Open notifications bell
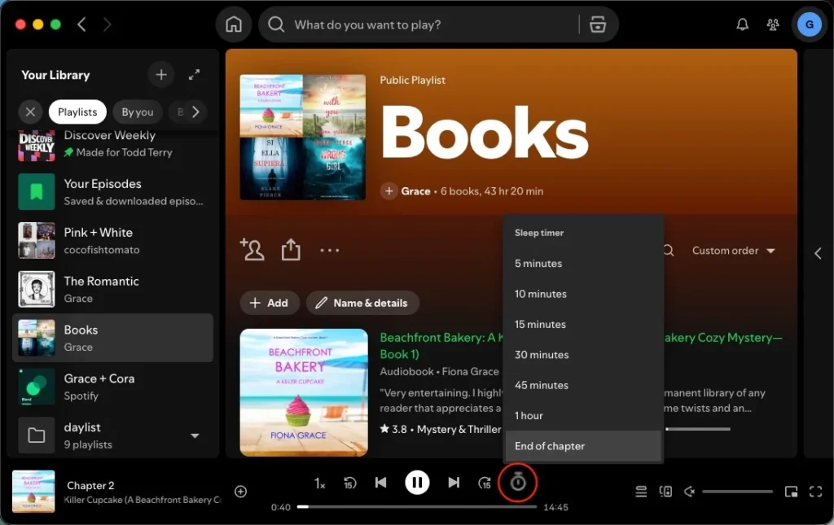The height and width of the screenshot is (525, 834). tap(742, 24)
